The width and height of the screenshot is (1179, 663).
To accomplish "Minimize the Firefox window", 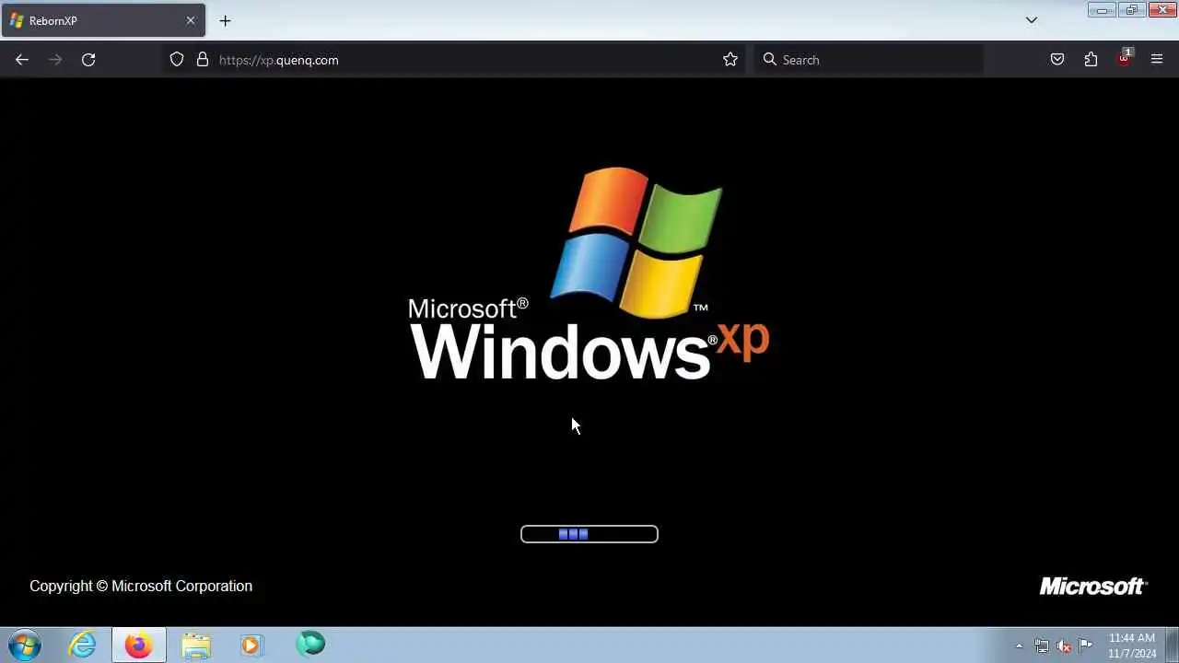I will click(1102, 10).
